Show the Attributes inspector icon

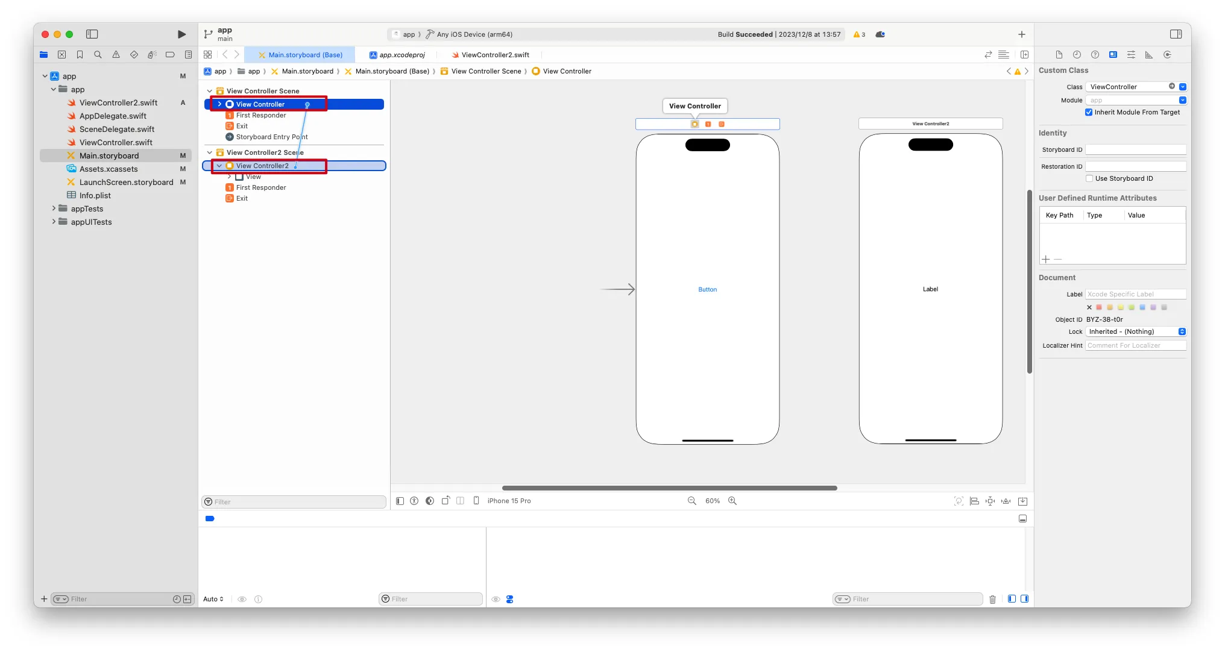tap(1131, 55)
